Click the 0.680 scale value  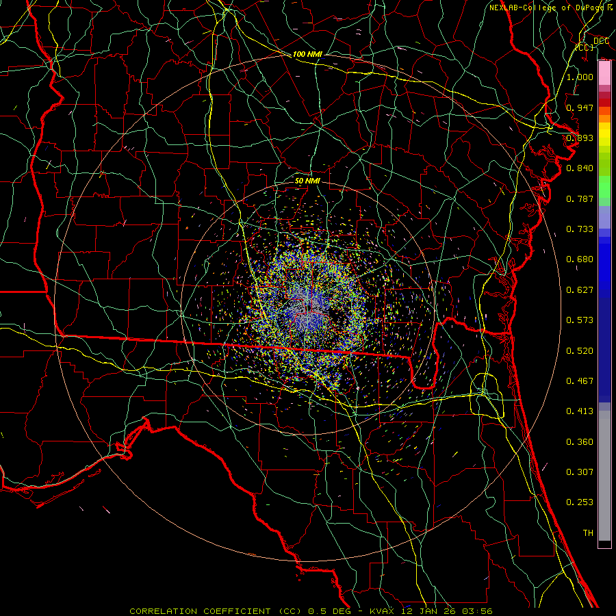[580, 259]
